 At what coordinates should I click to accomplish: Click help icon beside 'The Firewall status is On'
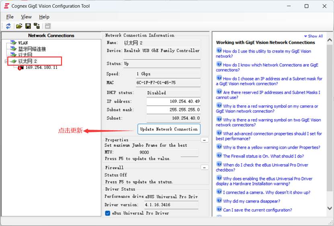219,156
